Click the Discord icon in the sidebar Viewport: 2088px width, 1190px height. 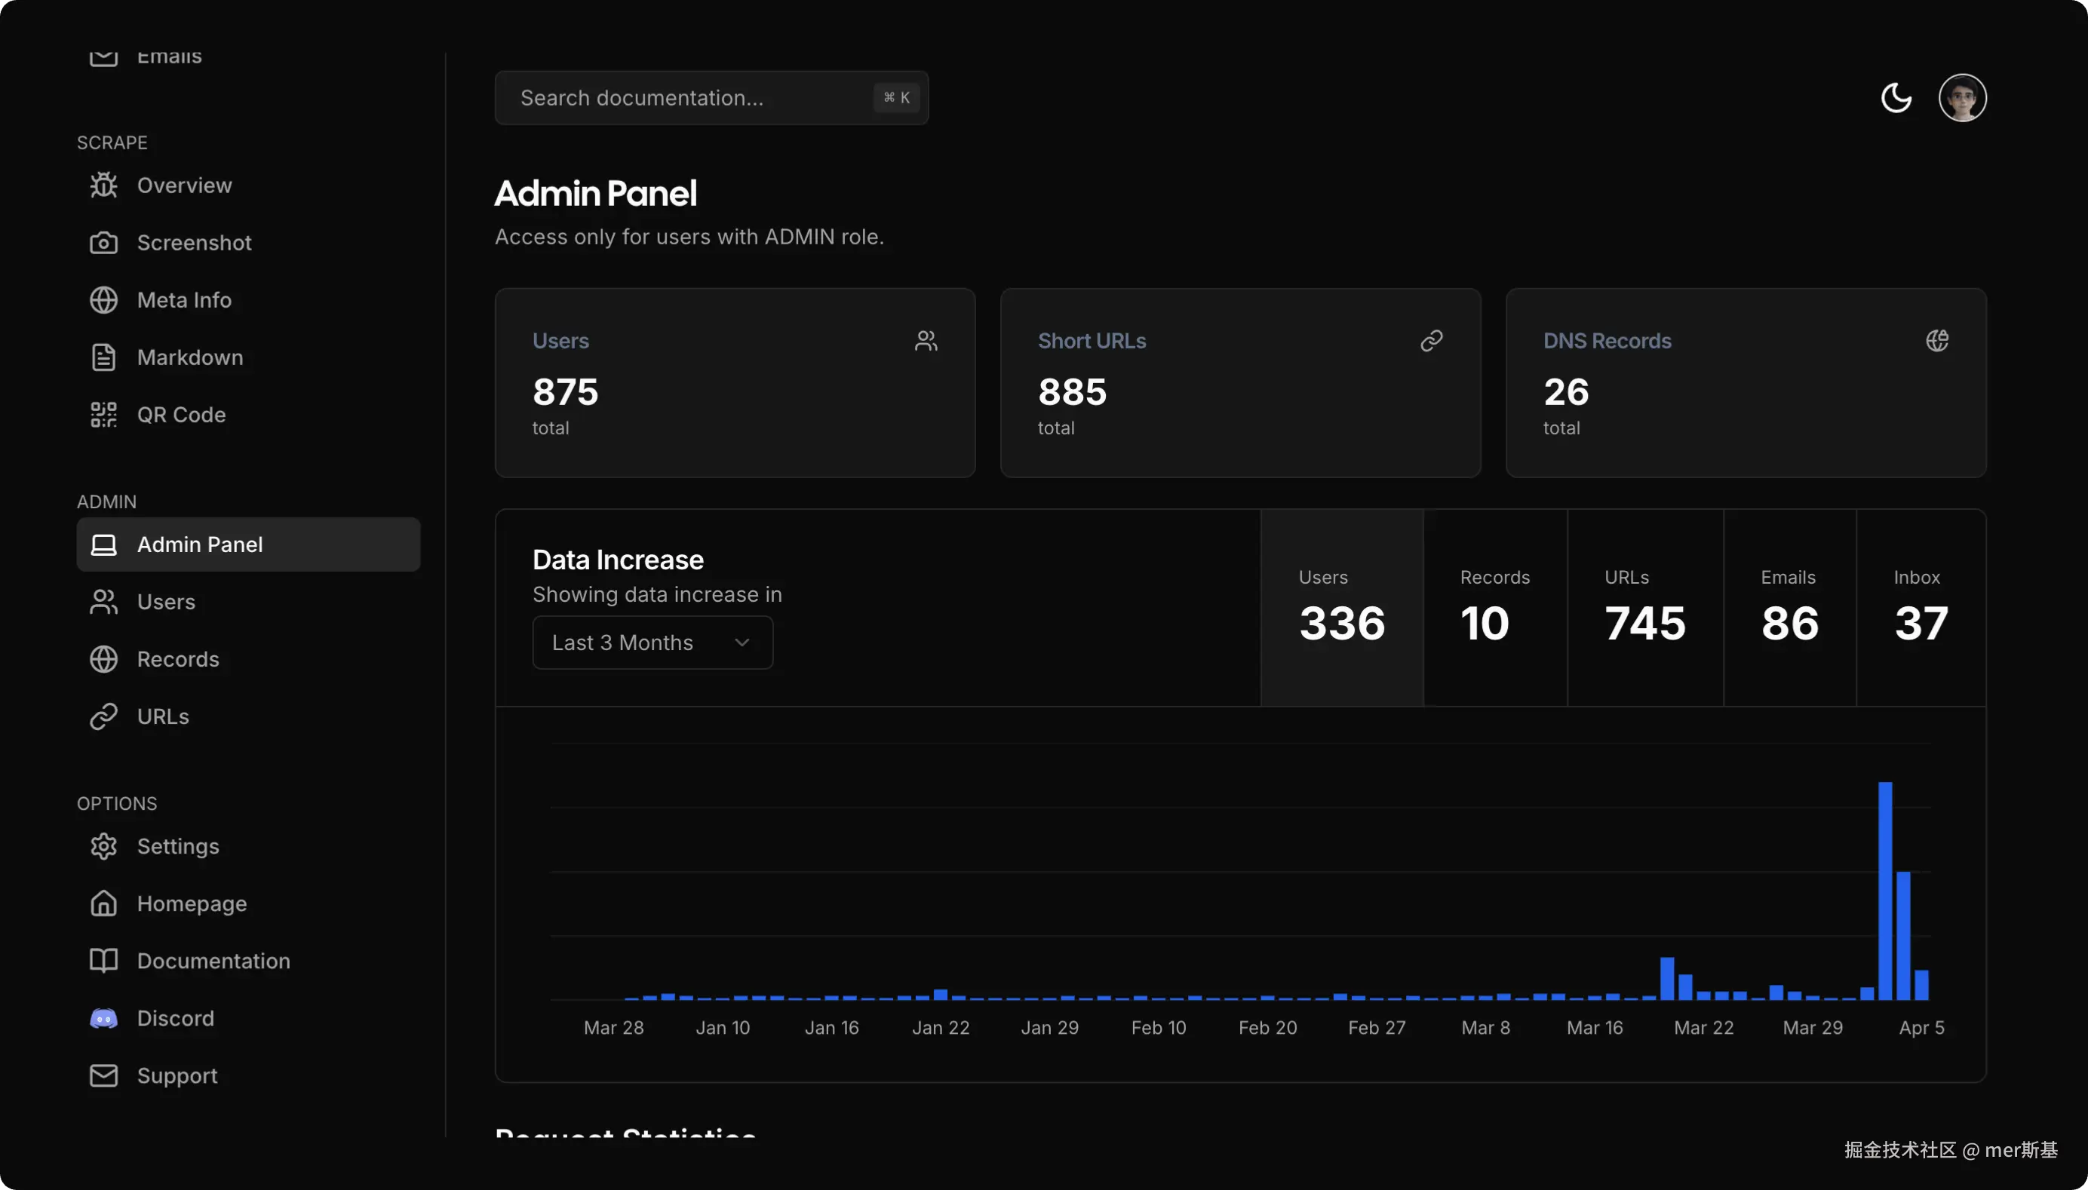click(x=104, y=1018)
